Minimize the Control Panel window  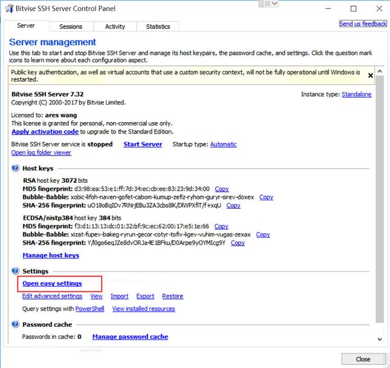click(328, 8)
